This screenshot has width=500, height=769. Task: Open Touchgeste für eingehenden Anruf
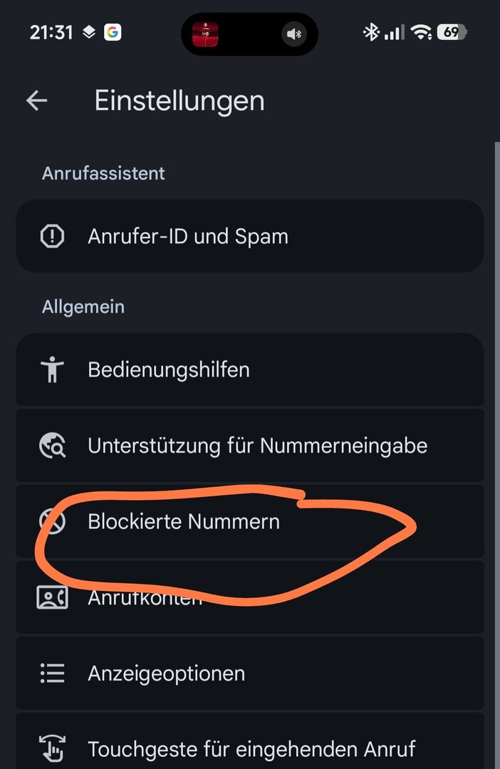coord(251,748)
